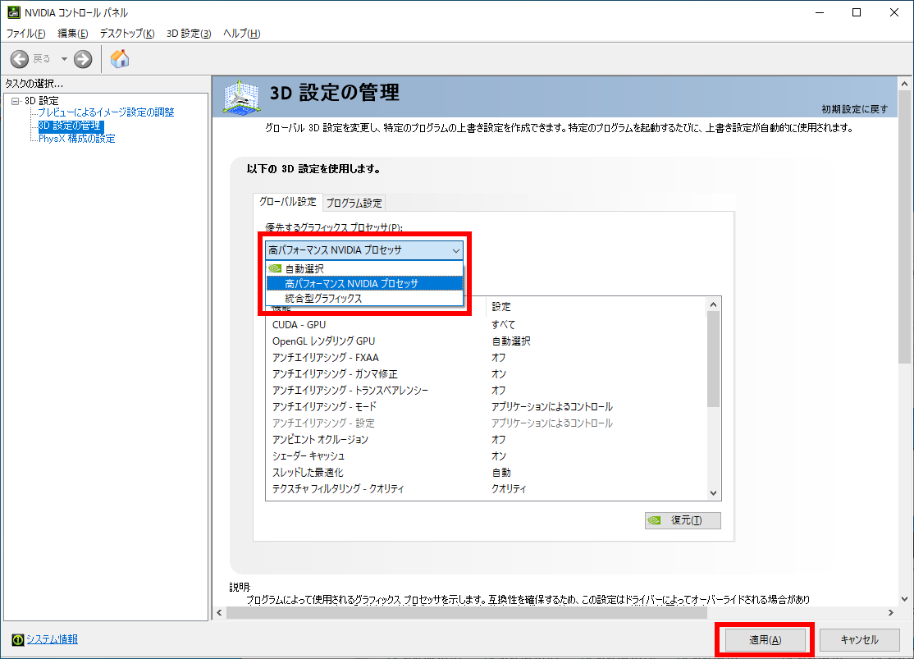The image size is (914, 659).
Task: Go to the home page icon
Action: point(120,58)
